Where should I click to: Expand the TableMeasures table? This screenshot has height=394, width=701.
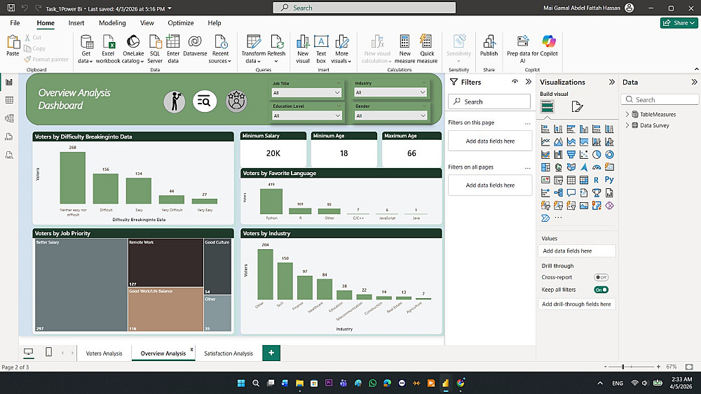627,114
